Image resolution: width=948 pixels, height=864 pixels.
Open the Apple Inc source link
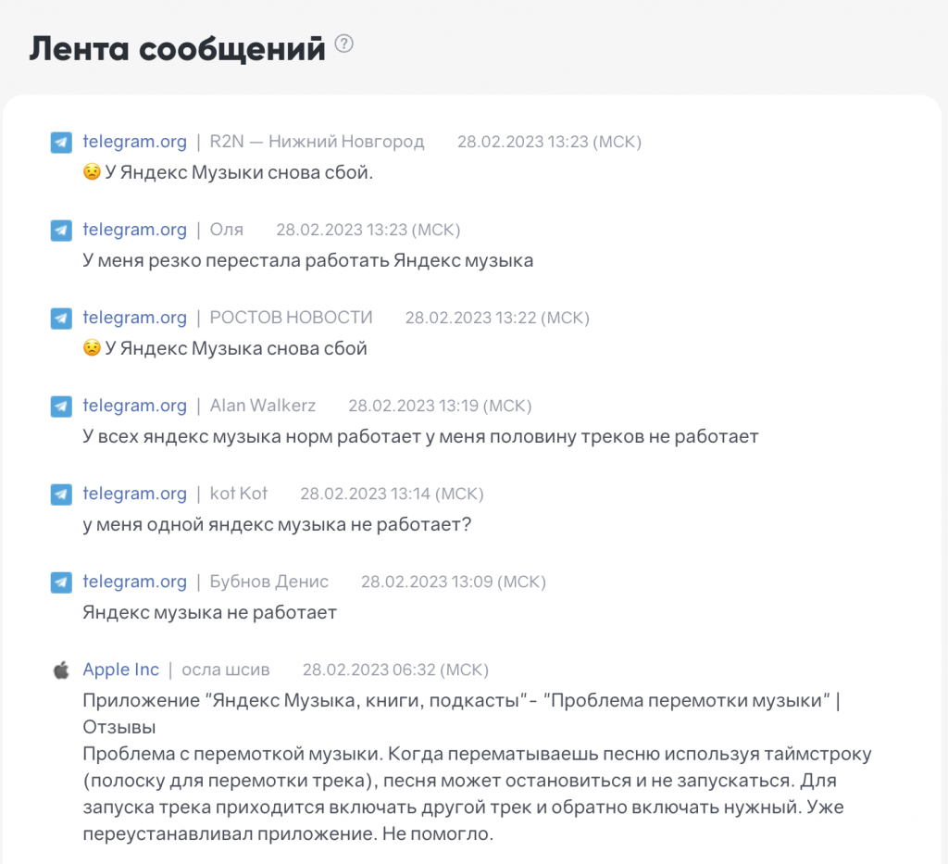[x=120, y=670]
